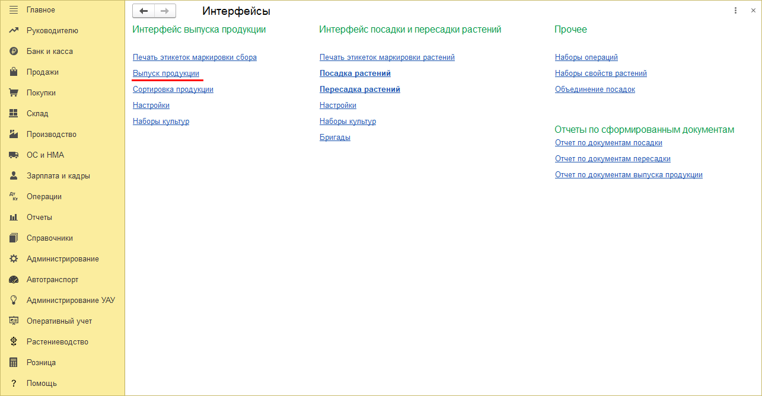Select the Операции menu item

[x=44, y=197]
